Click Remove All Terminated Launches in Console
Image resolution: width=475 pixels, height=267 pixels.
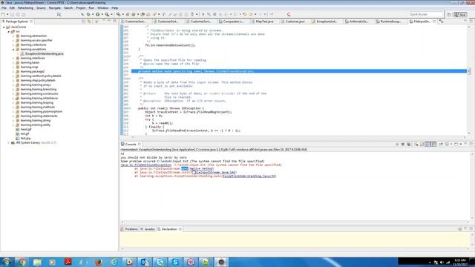(408, 145)
